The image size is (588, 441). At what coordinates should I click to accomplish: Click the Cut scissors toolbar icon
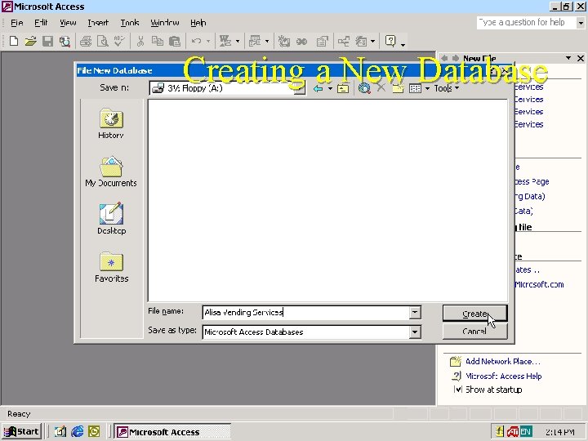pos(140,41)
